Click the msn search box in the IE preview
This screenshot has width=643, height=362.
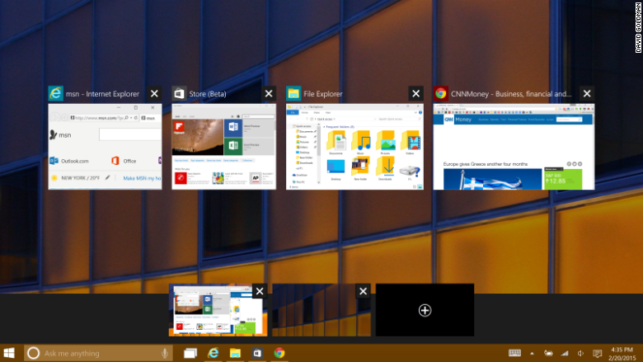130,134
